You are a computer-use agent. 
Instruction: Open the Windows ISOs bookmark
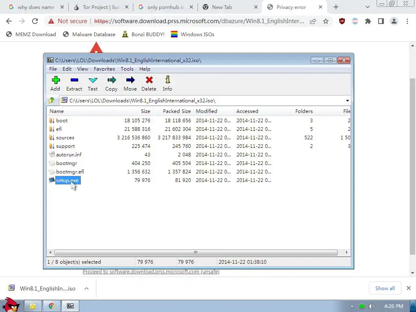193,34
